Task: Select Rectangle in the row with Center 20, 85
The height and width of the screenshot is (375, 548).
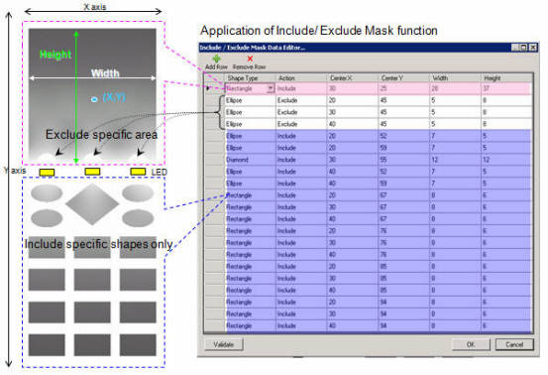Action: [x=251, y=267]
